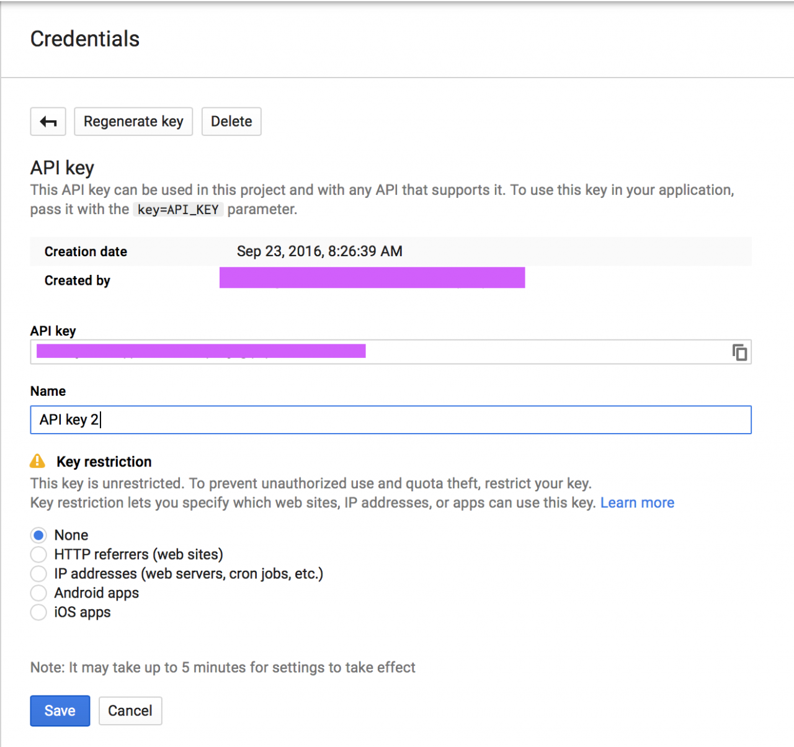This screenshot has height=747, width=794.
Task: Click the back arrow button
Action: [x=48, y=122]
